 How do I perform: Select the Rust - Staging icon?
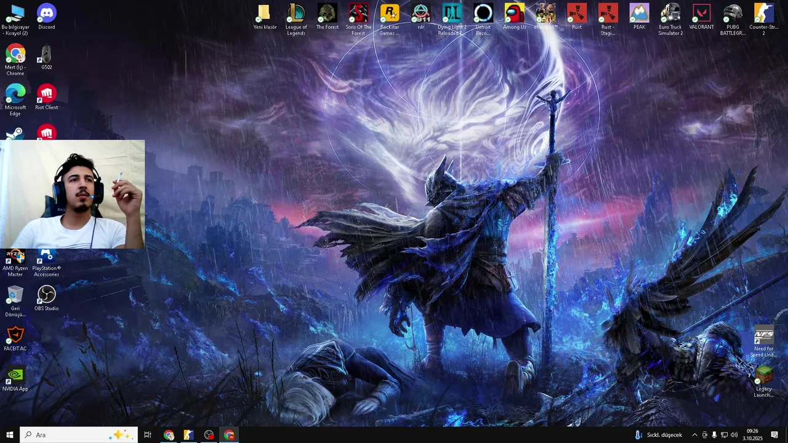pos(608,20)
